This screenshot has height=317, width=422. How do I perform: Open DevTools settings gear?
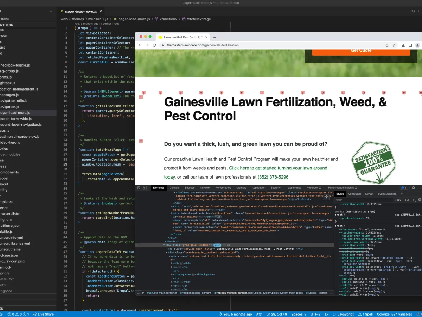pyautogui.click(x=414, y=188)
